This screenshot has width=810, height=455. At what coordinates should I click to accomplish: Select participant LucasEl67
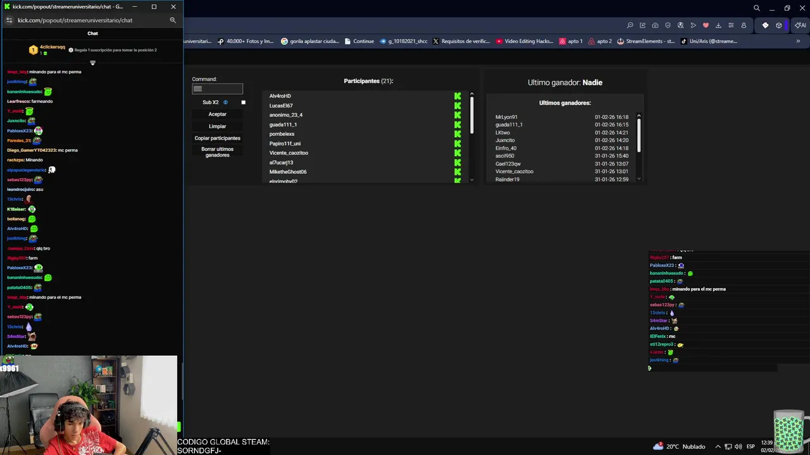281,106
